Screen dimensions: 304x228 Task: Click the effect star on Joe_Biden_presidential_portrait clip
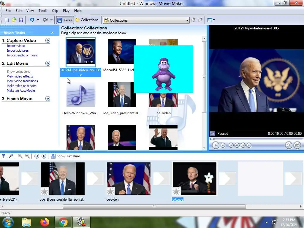click(45, 191)
